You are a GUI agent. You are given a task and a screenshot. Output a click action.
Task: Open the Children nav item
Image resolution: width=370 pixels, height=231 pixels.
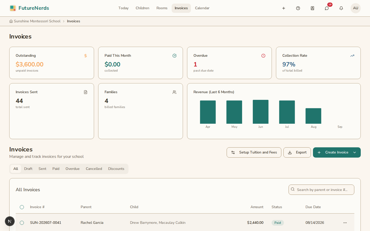coord(142,8)
